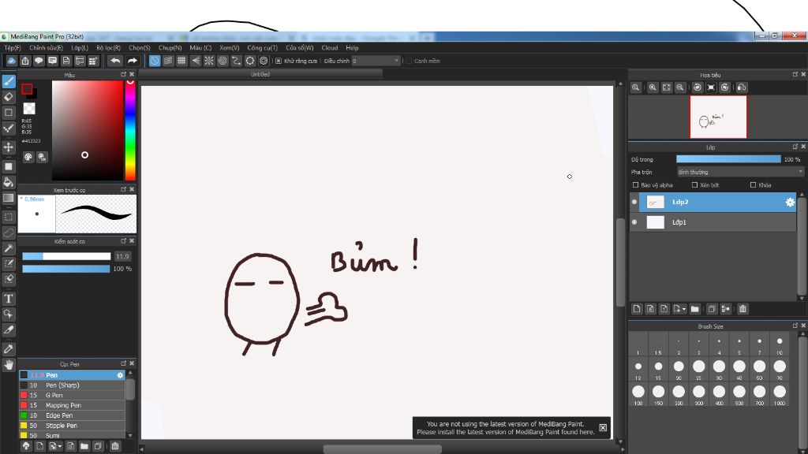Screen dimensions: 808x454
Task: Zoom in on the navigator panel
Action: (653, 87)
